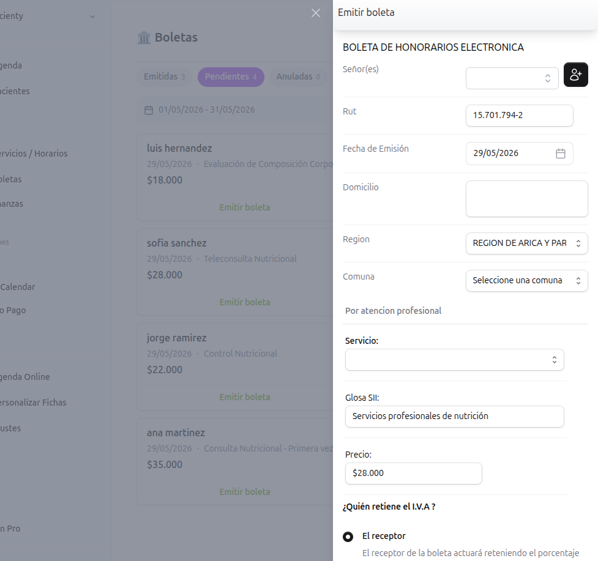Viewport: 598px width, 561px height.
Task: Emit boleta for ana martinez
Action: coord(244,492)
